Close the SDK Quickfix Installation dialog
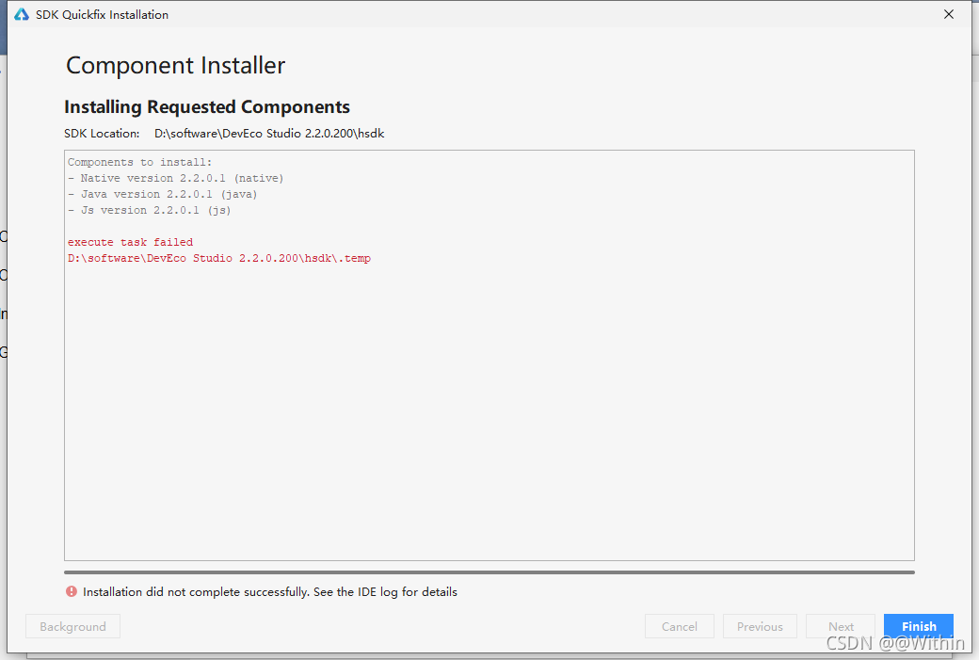The image size is (979, 660). pyautogui.click(x=949, y=14)
